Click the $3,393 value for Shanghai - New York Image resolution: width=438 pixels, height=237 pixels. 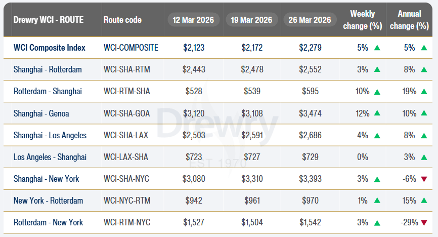310,179
